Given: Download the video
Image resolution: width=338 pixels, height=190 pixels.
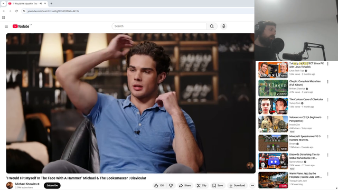Looking at the screenshot, I should point(237,185).
